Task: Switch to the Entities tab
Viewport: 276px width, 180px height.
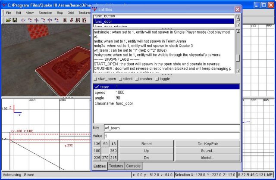Action: tap(100, 166)
